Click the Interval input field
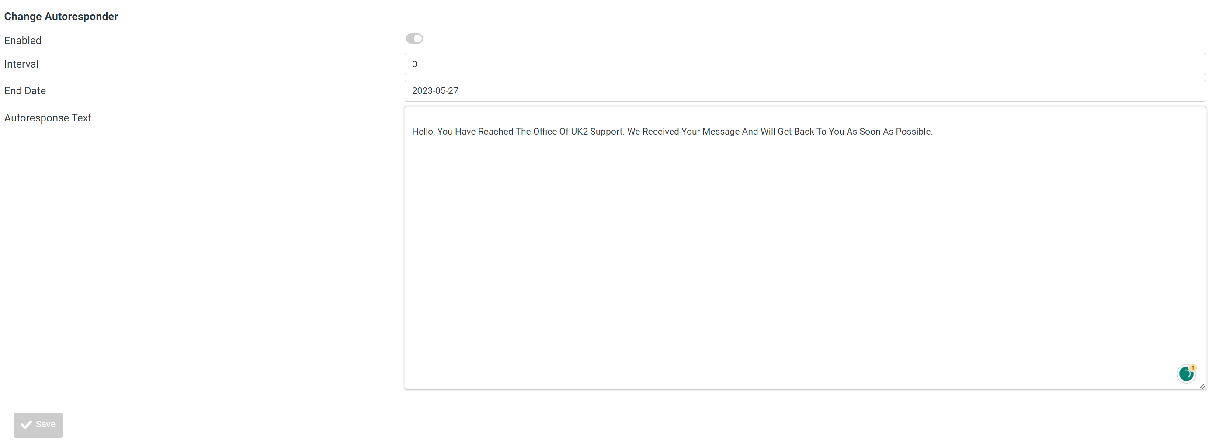The width and height of the screenshot is (1209, 443). point(804,64)
